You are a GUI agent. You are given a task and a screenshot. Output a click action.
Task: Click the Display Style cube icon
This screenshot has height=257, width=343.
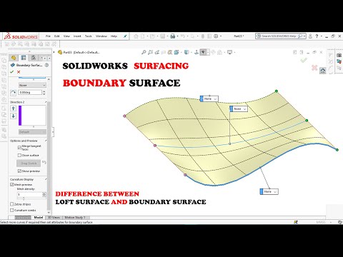187,52
